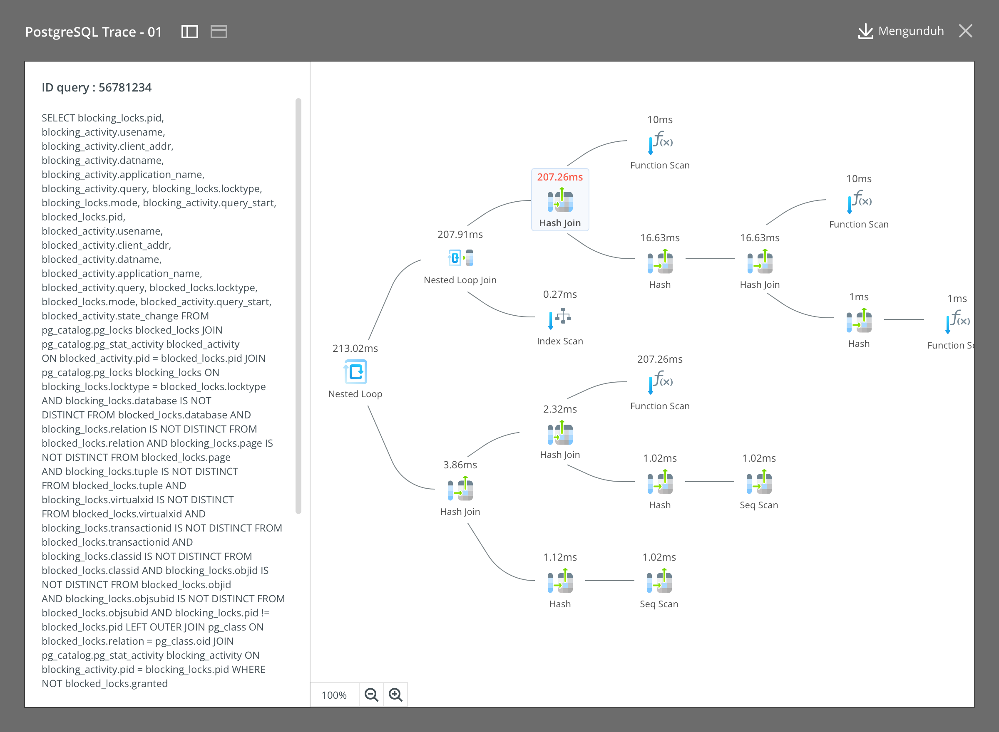Select the 1.02ms Hash node icon
The width and height of the screenshot is (999, 732).
(x=660, y=482)
